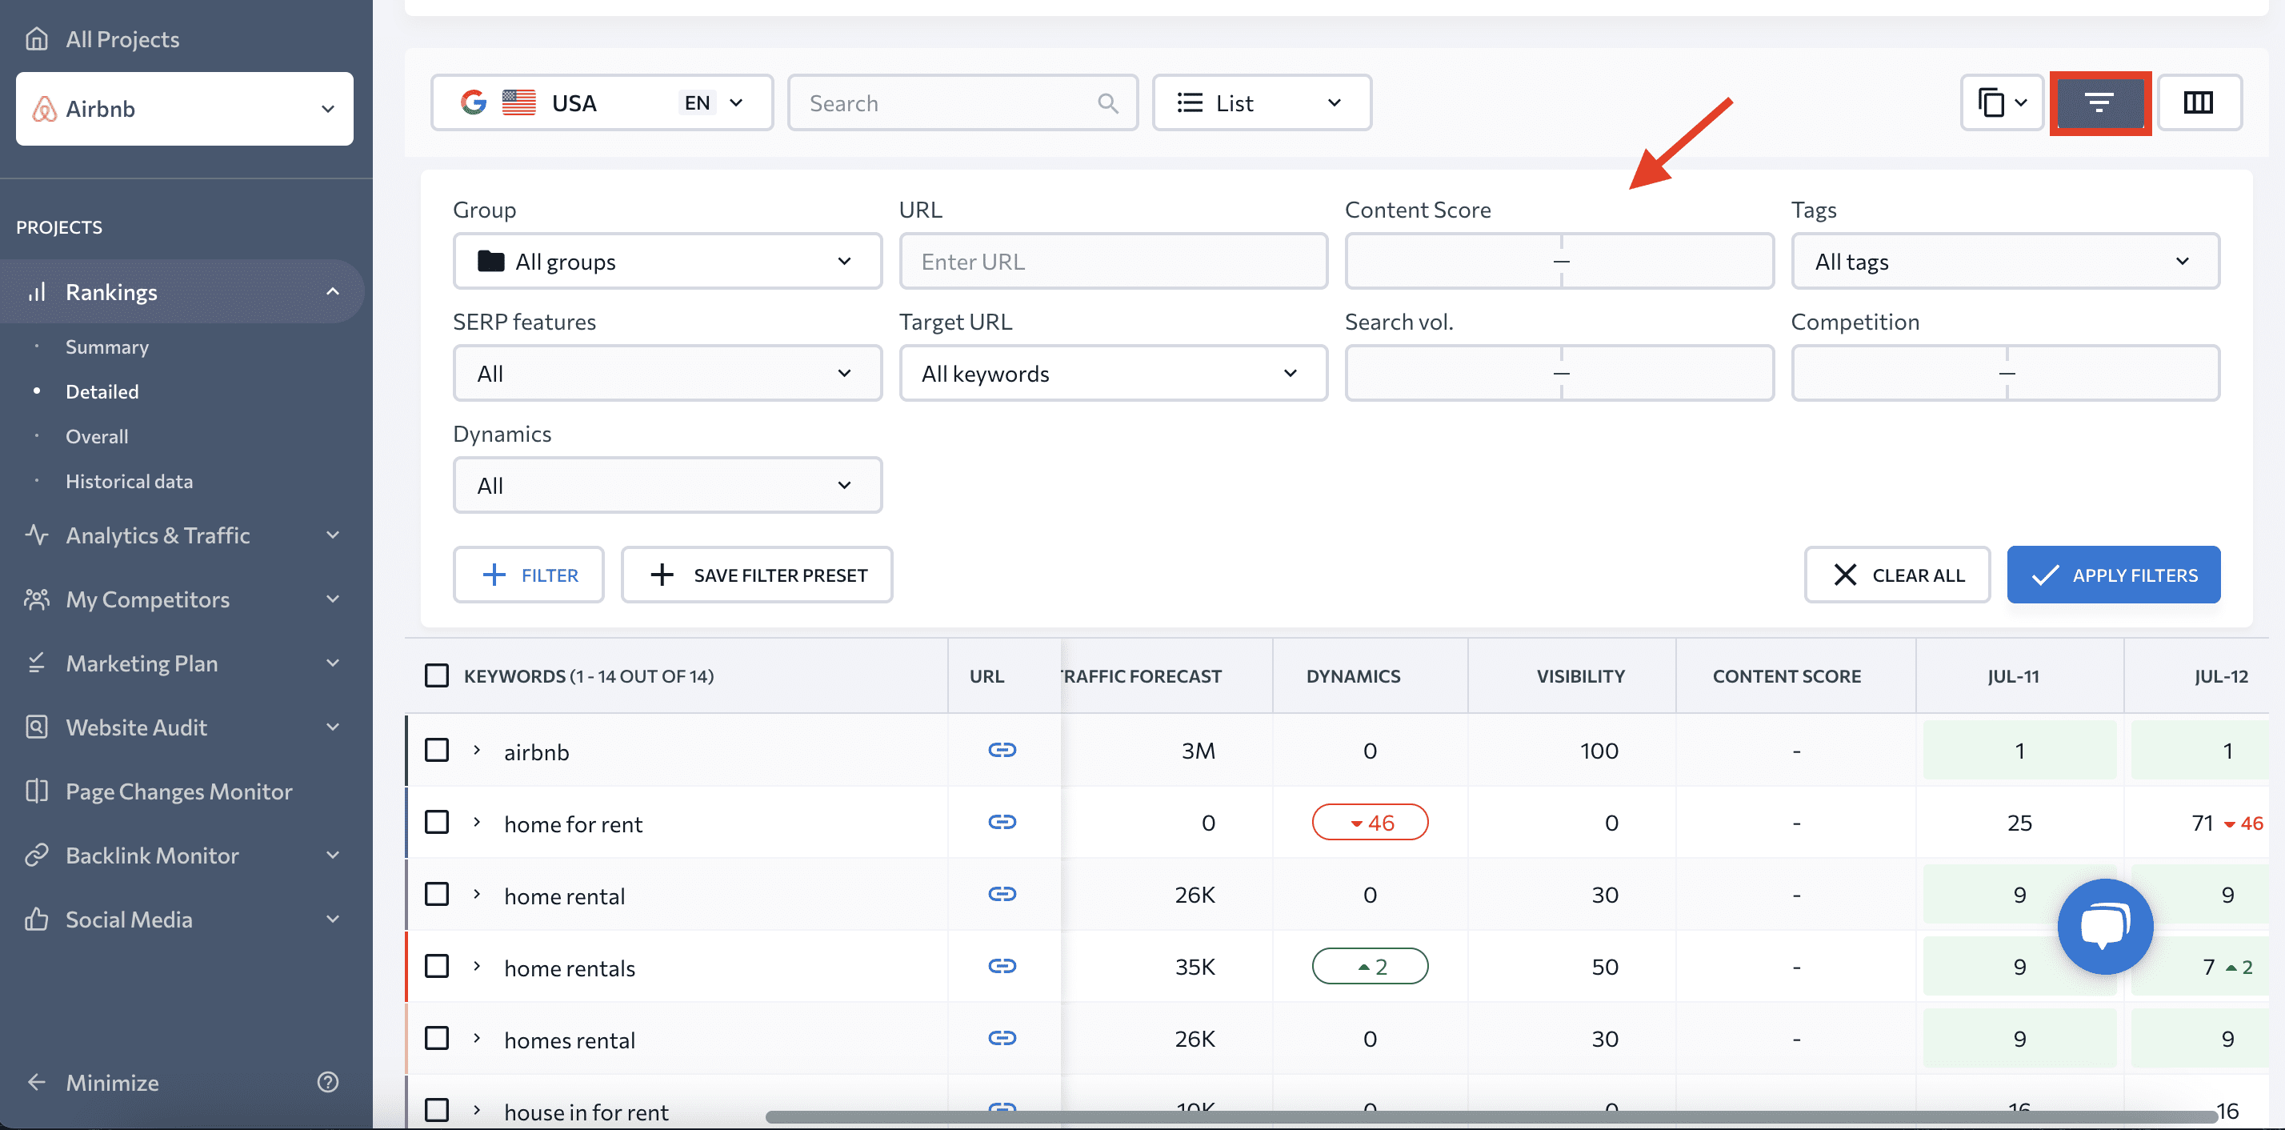Expand the All groups dropdown
The image size is (2285, 1130).
666,261
